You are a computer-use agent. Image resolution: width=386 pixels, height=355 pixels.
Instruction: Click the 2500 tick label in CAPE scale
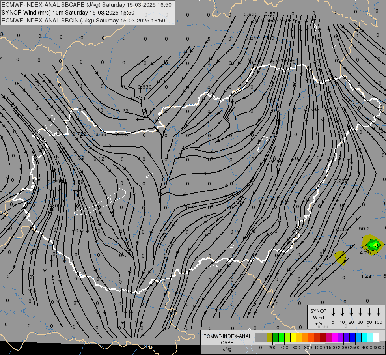point(355,348)
